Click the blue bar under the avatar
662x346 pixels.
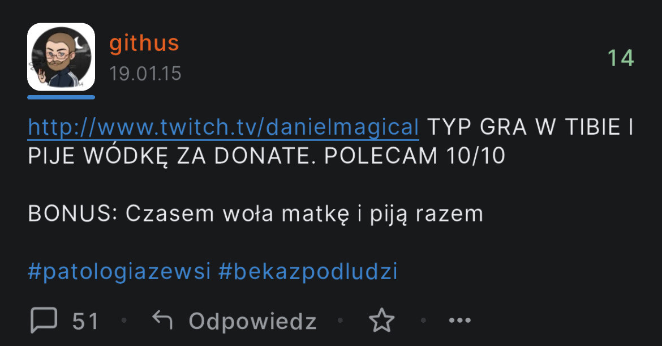coord(61,97)
